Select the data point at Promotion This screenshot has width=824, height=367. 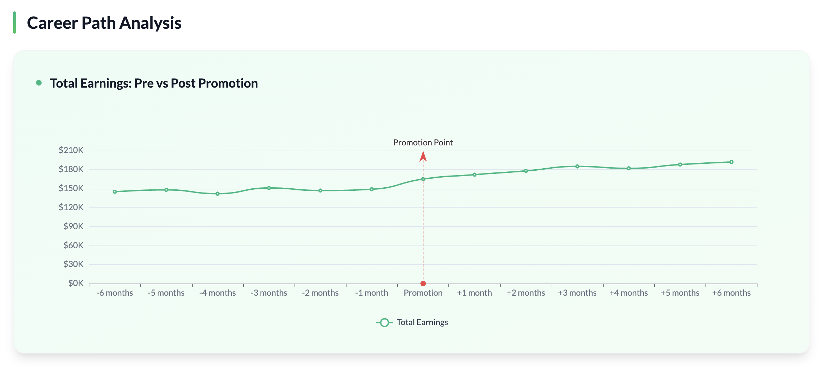(x=423, y=179)
